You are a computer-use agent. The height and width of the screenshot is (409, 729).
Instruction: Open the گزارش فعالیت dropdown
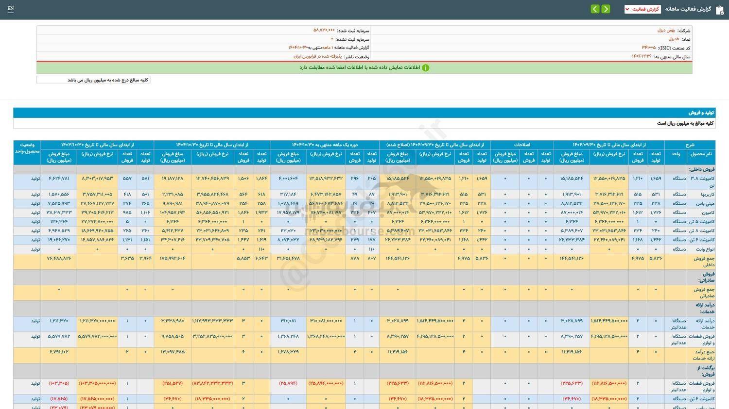point(642,9)
